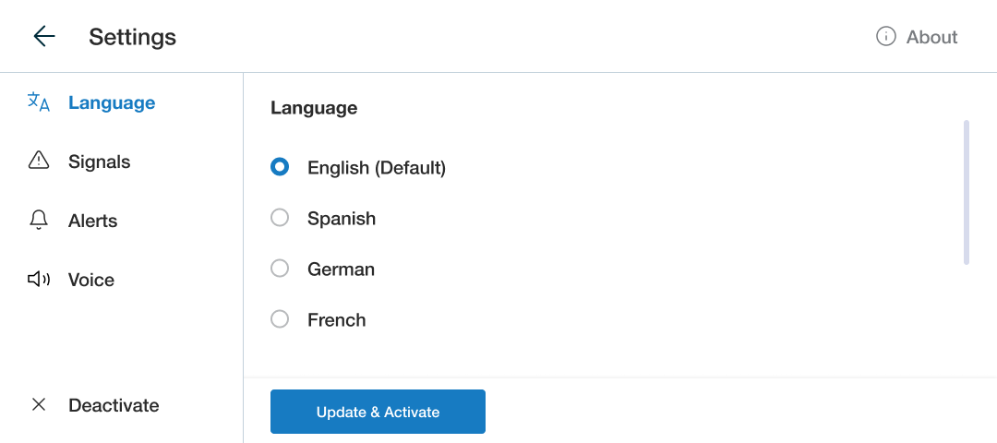Go to the Alerts section
This screenshot has height=443, width=997.
[x=93, y=221]
